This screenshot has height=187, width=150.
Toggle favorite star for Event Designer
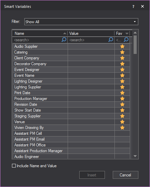122,70
